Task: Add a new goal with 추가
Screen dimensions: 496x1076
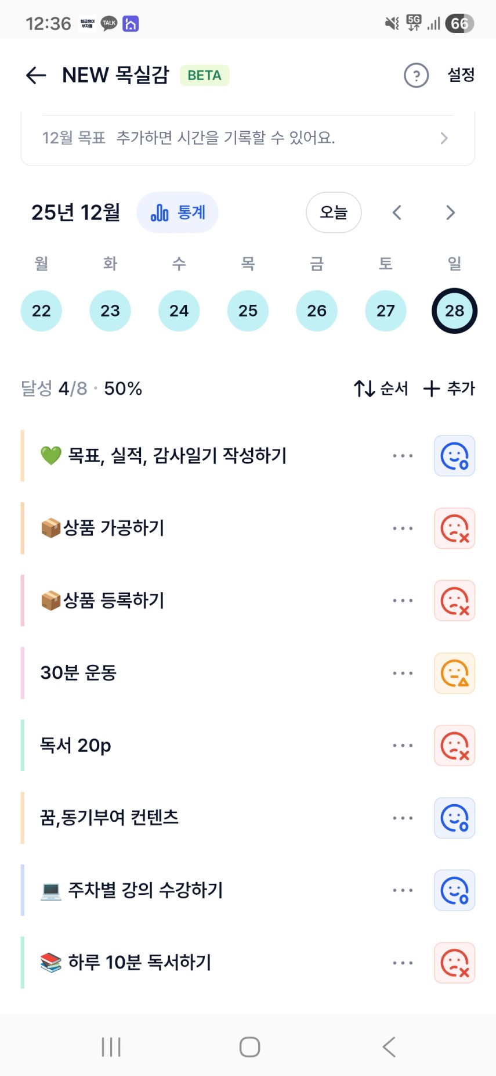Action: [450, 388]
